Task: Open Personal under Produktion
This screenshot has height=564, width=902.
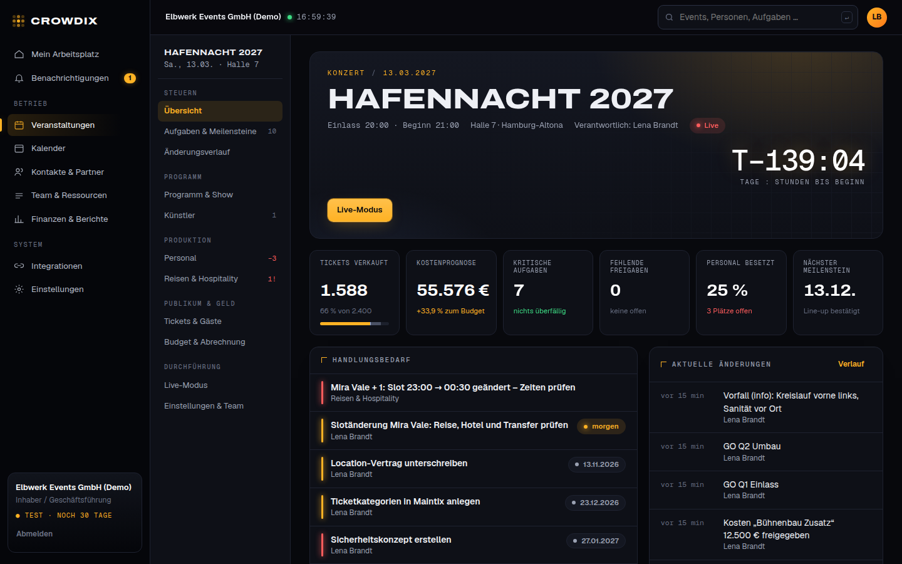Action: point(220,258)
